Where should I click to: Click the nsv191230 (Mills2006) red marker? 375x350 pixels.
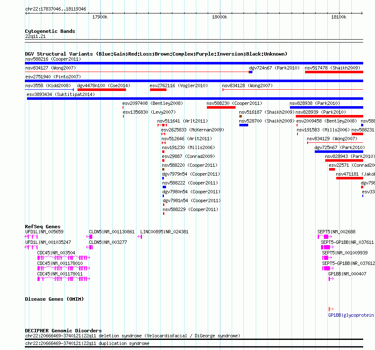coord(163,152)
